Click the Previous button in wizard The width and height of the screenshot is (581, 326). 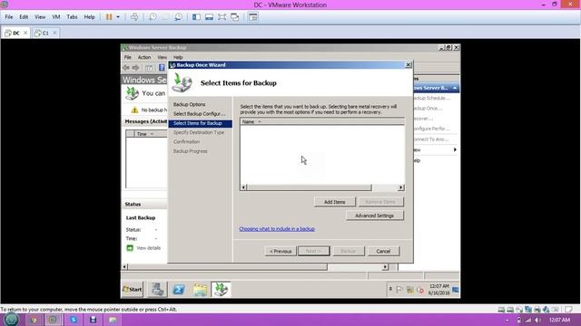pyautogui.click(x=281, y=252)
